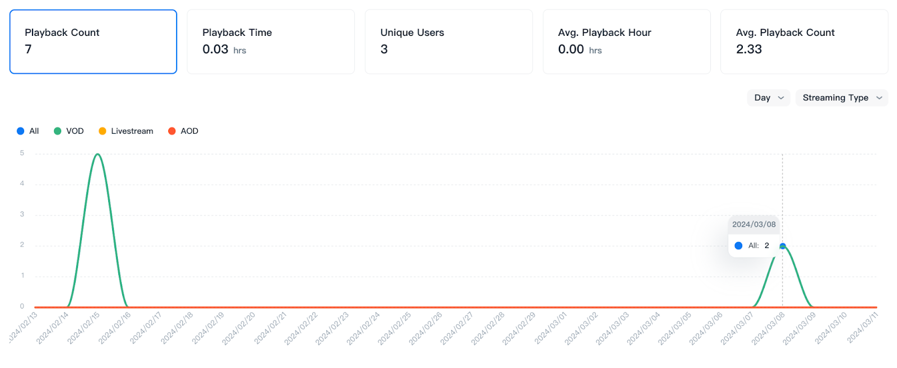This screenshot has width=897, height=368.
Task: Click the Livestream legend label
Action: coord(132,131)
